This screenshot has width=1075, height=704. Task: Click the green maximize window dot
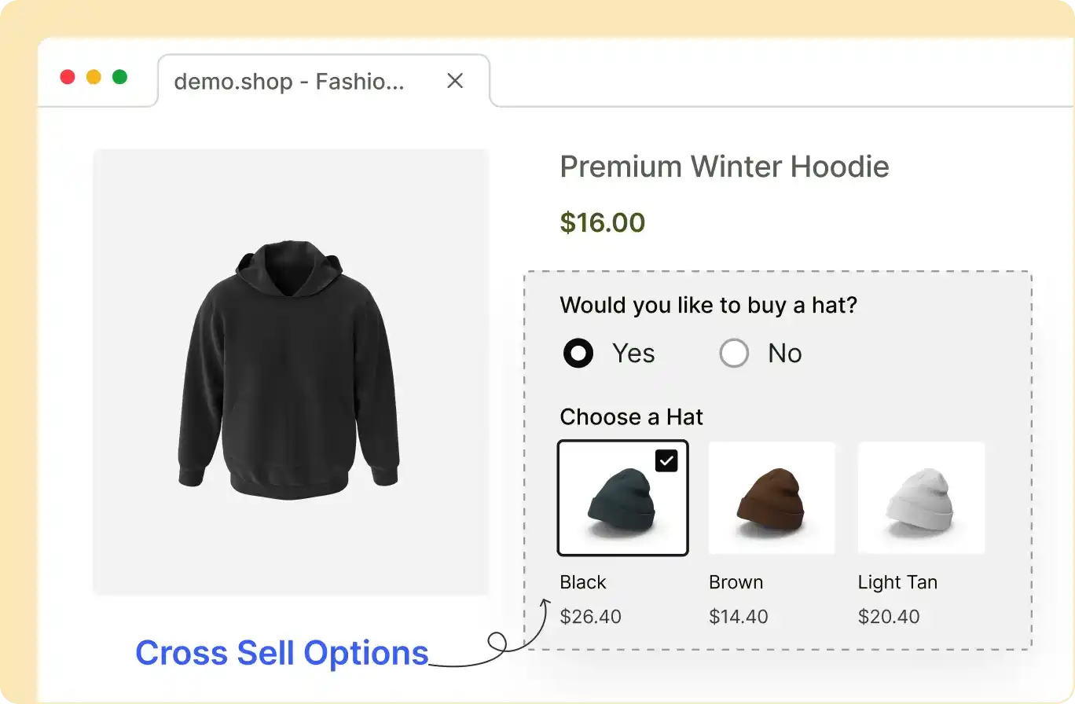pyautogui.click(x=119, y=77)
